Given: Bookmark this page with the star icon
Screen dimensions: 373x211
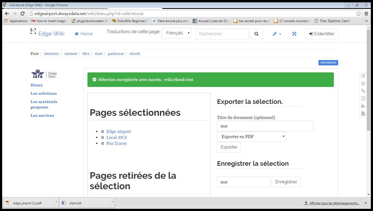Looking at the screenshot, I should click(x=358, y=13).
